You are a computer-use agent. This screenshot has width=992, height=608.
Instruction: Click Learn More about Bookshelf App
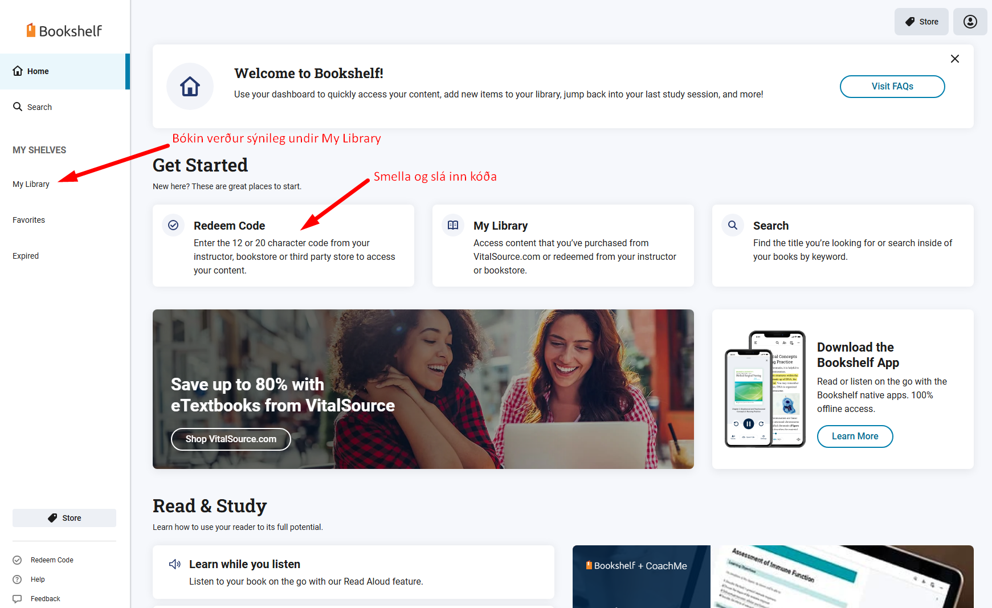(x=855, y=436)
